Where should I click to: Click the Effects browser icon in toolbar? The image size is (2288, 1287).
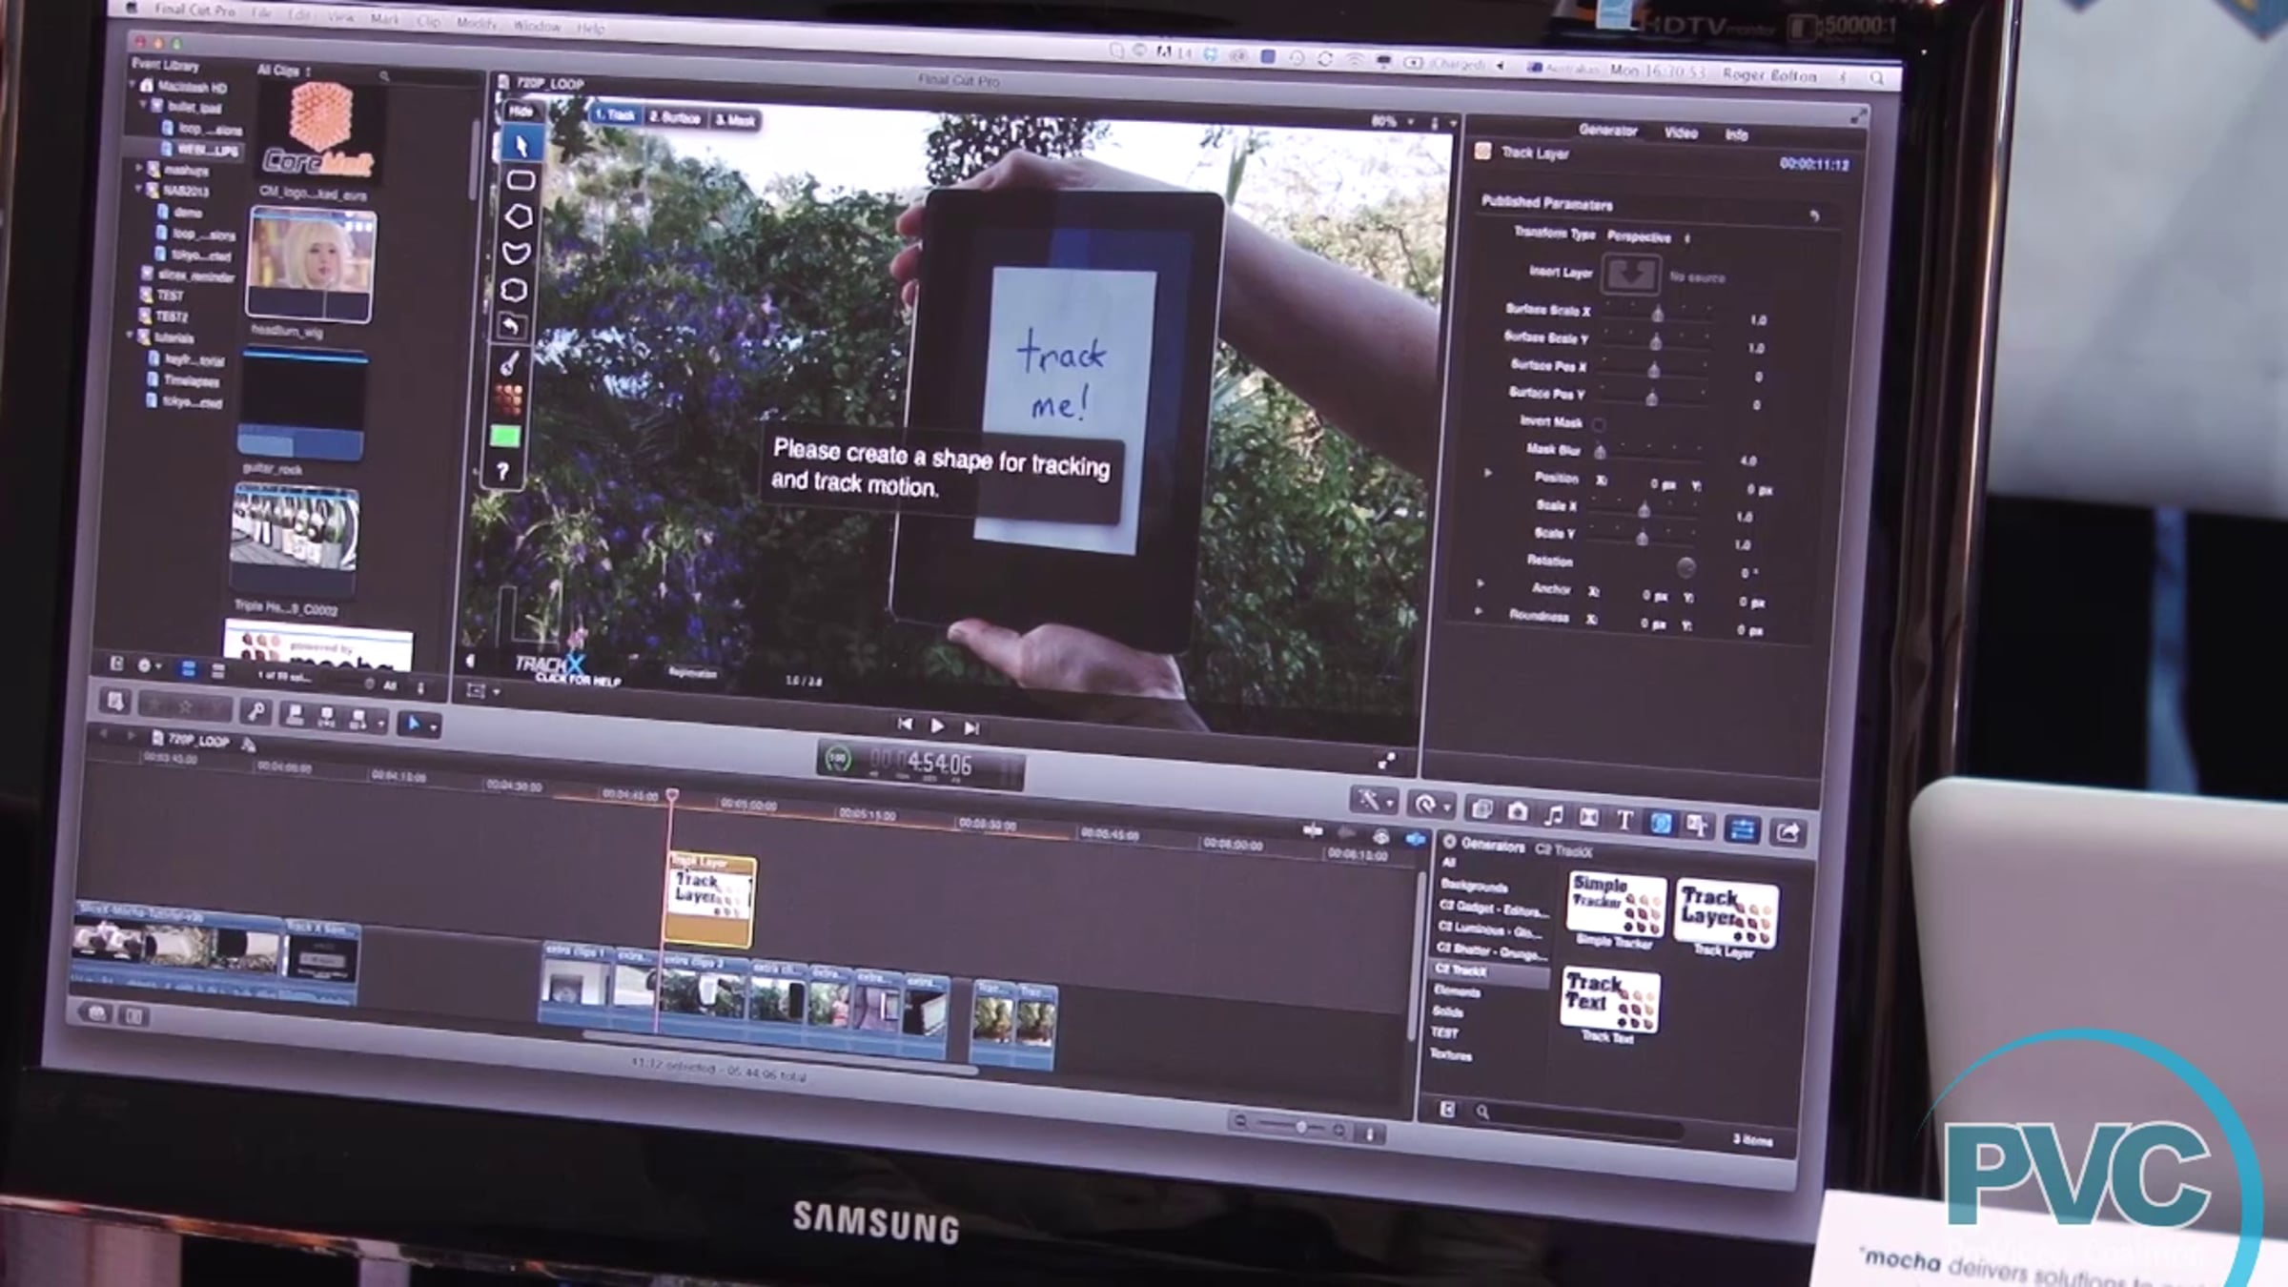(1481, 809)
